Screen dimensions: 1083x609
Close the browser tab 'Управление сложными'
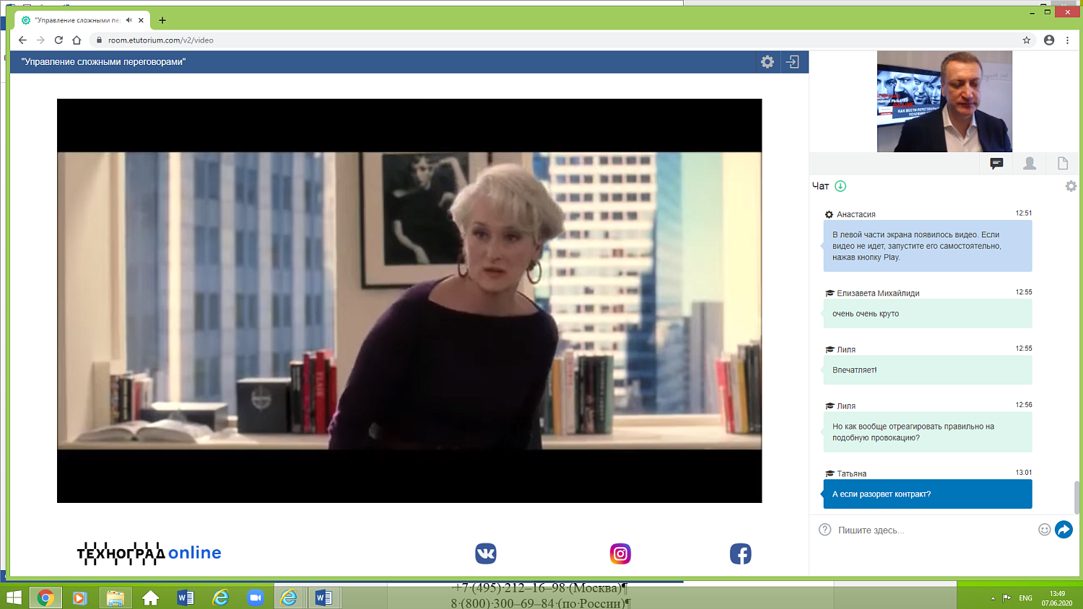(x=141, y=20)
